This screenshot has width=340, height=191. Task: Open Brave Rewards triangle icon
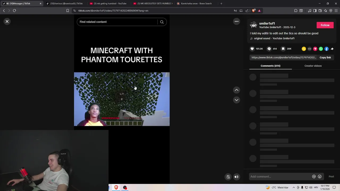pos(259,11)
